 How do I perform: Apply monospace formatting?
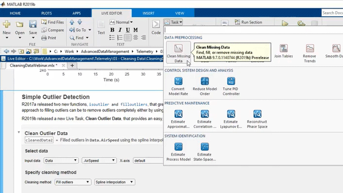tap(136, 30)
